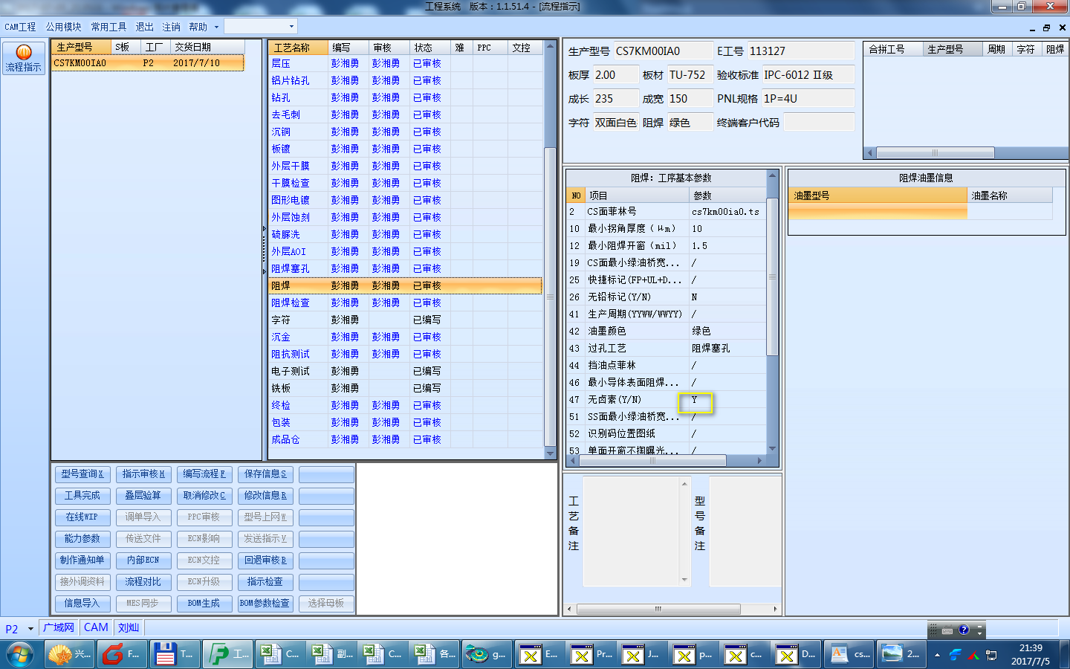Click up arrow of 阻焊 parameter table scrollbar
The height and width of the screenshot is (669, 1070).
click(772, 176)
